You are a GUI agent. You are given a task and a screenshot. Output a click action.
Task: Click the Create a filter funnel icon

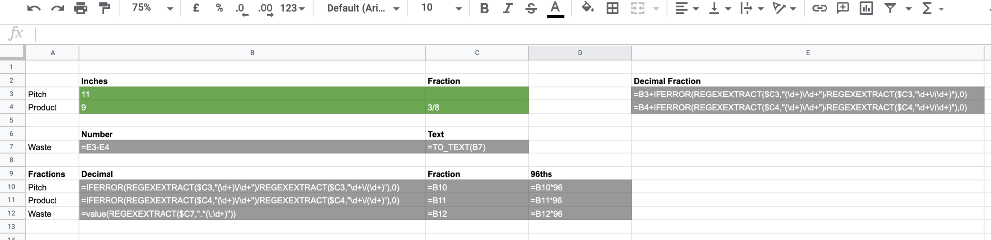point(890,8)
